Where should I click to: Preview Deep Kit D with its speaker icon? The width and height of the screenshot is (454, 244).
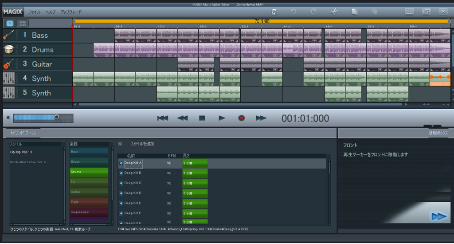tap(121, 193)
